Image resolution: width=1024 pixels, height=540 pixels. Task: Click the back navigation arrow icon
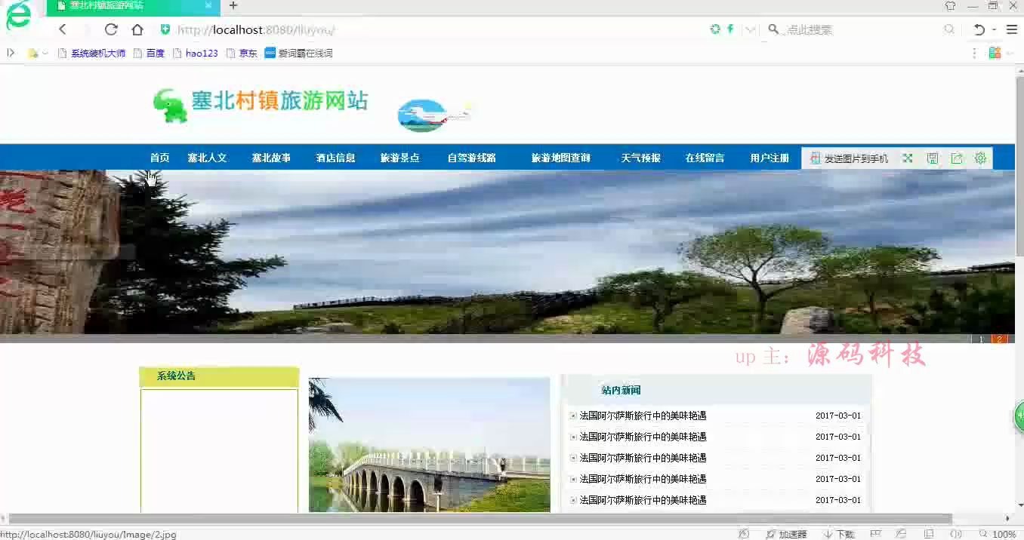point(63,29)
